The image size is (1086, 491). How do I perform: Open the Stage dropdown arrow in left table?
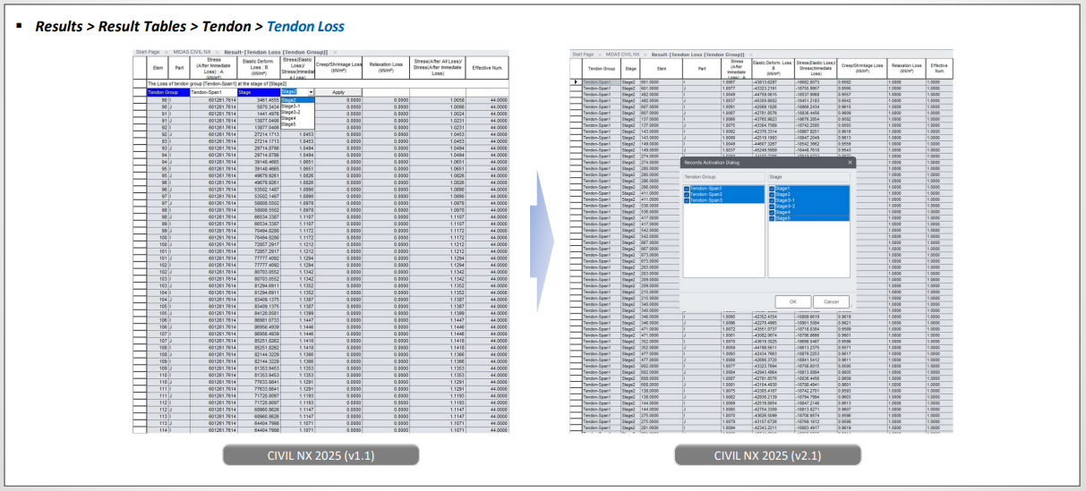tap(311, 92)
